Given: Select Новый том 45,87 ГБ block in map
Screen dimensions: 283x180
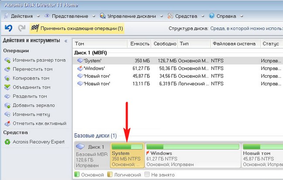Looking at the screenshot, I should click(x=262, y=155).
